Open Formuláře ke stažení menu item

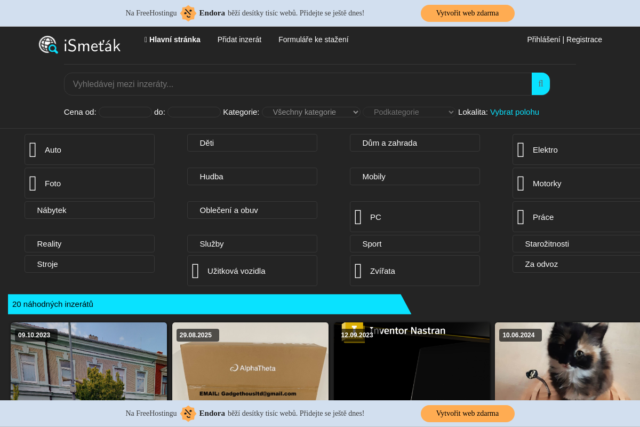click(314, 39)
